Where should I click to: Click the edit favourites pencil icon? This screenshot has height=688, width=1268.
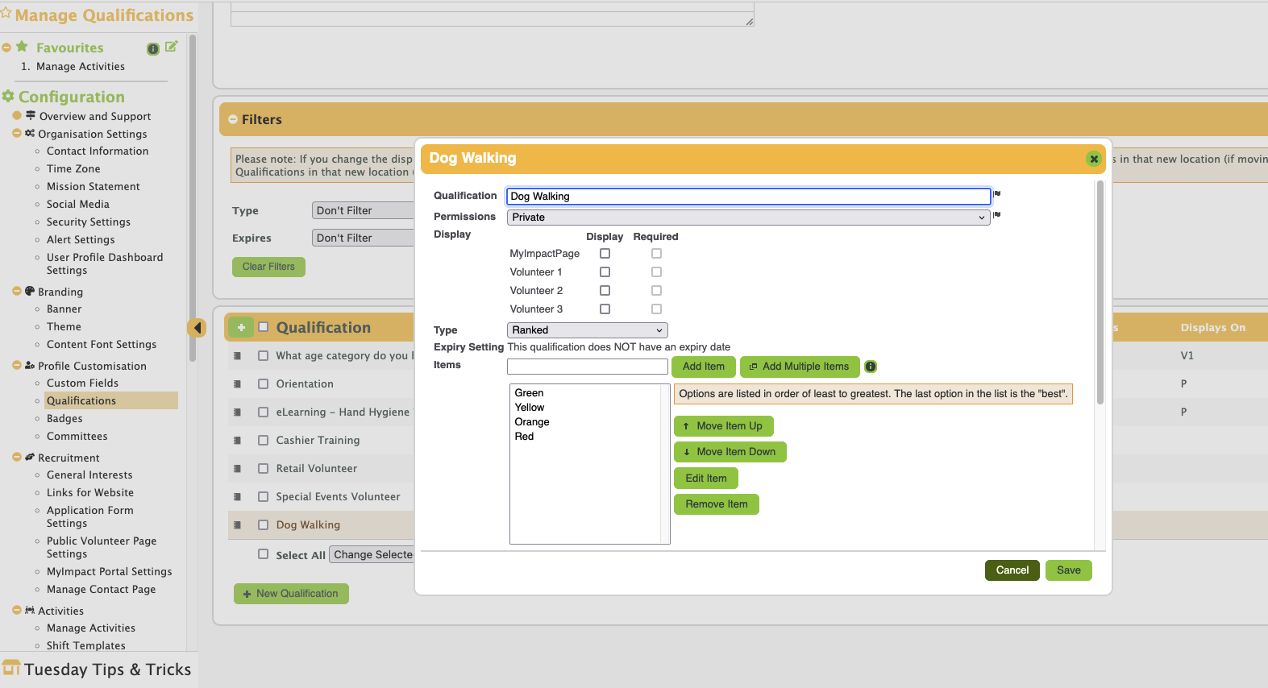(x=171, y=47)
